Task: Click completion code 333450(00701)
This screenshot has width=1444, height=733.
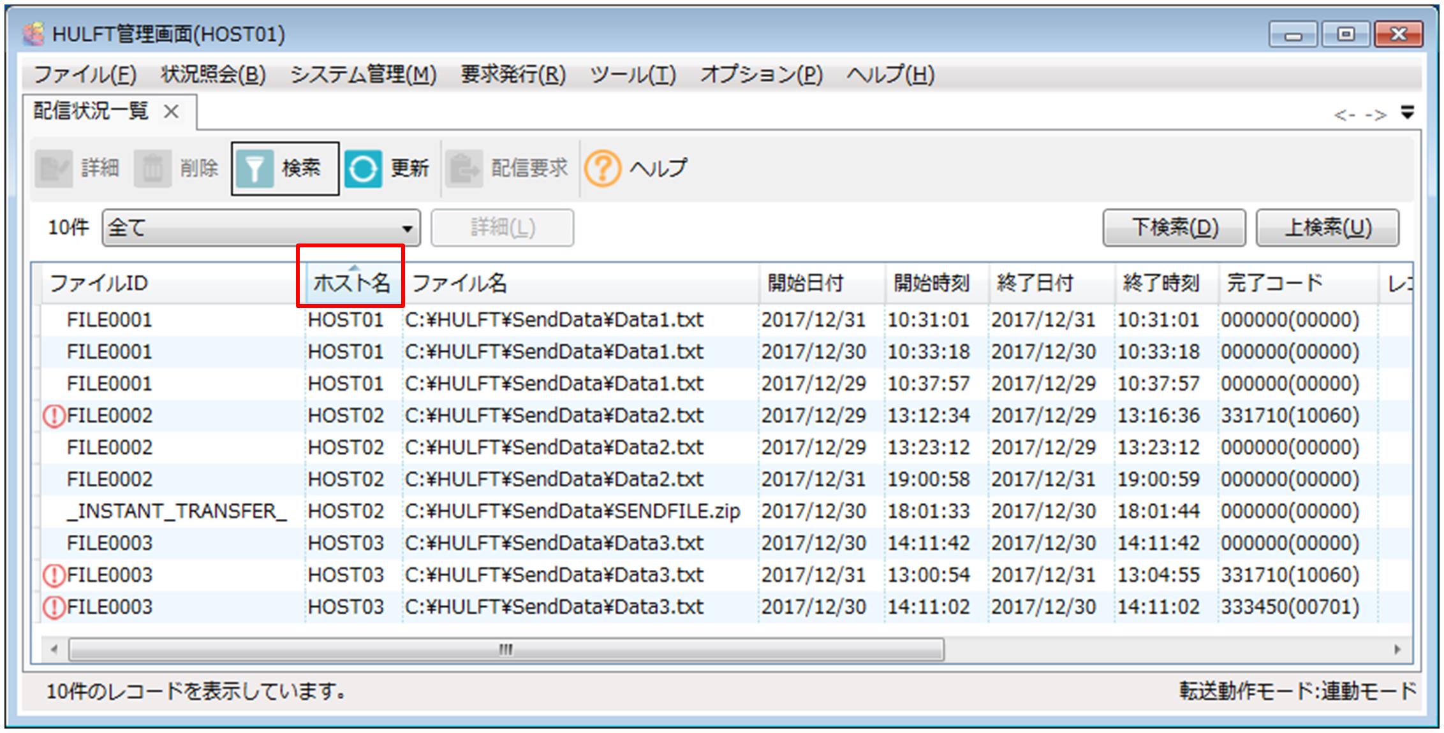Action: (1290, 607)
